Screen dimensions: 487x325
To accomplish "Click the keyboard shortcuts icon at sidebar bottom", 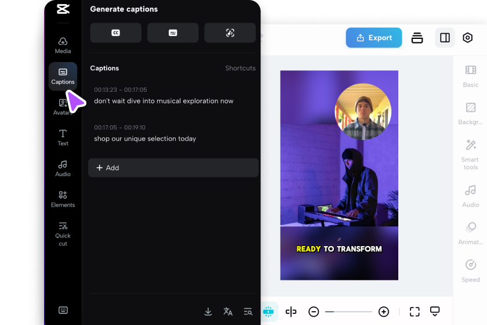I will [63, 310].
